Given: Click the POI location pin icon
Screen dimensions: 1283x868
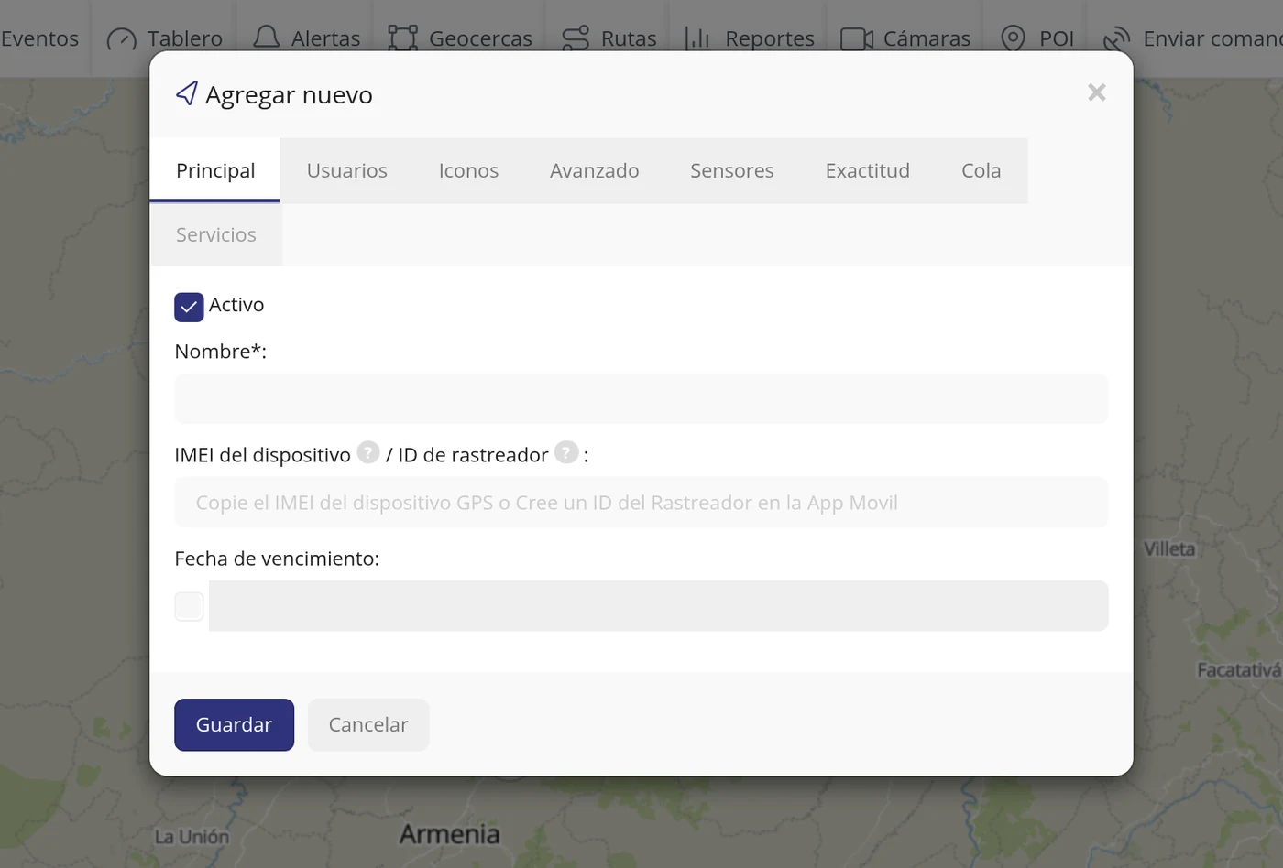Looking at the screenshot, I should tap(1013, 38).
